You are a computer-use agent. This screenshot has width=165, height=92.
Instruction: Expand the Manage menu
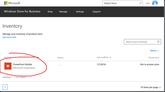click(x=64, y=12)
